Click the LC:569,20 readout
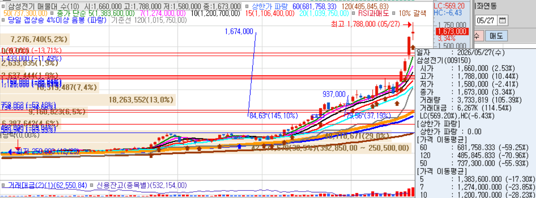The image size is (536, 198). [x=449, y=6]
